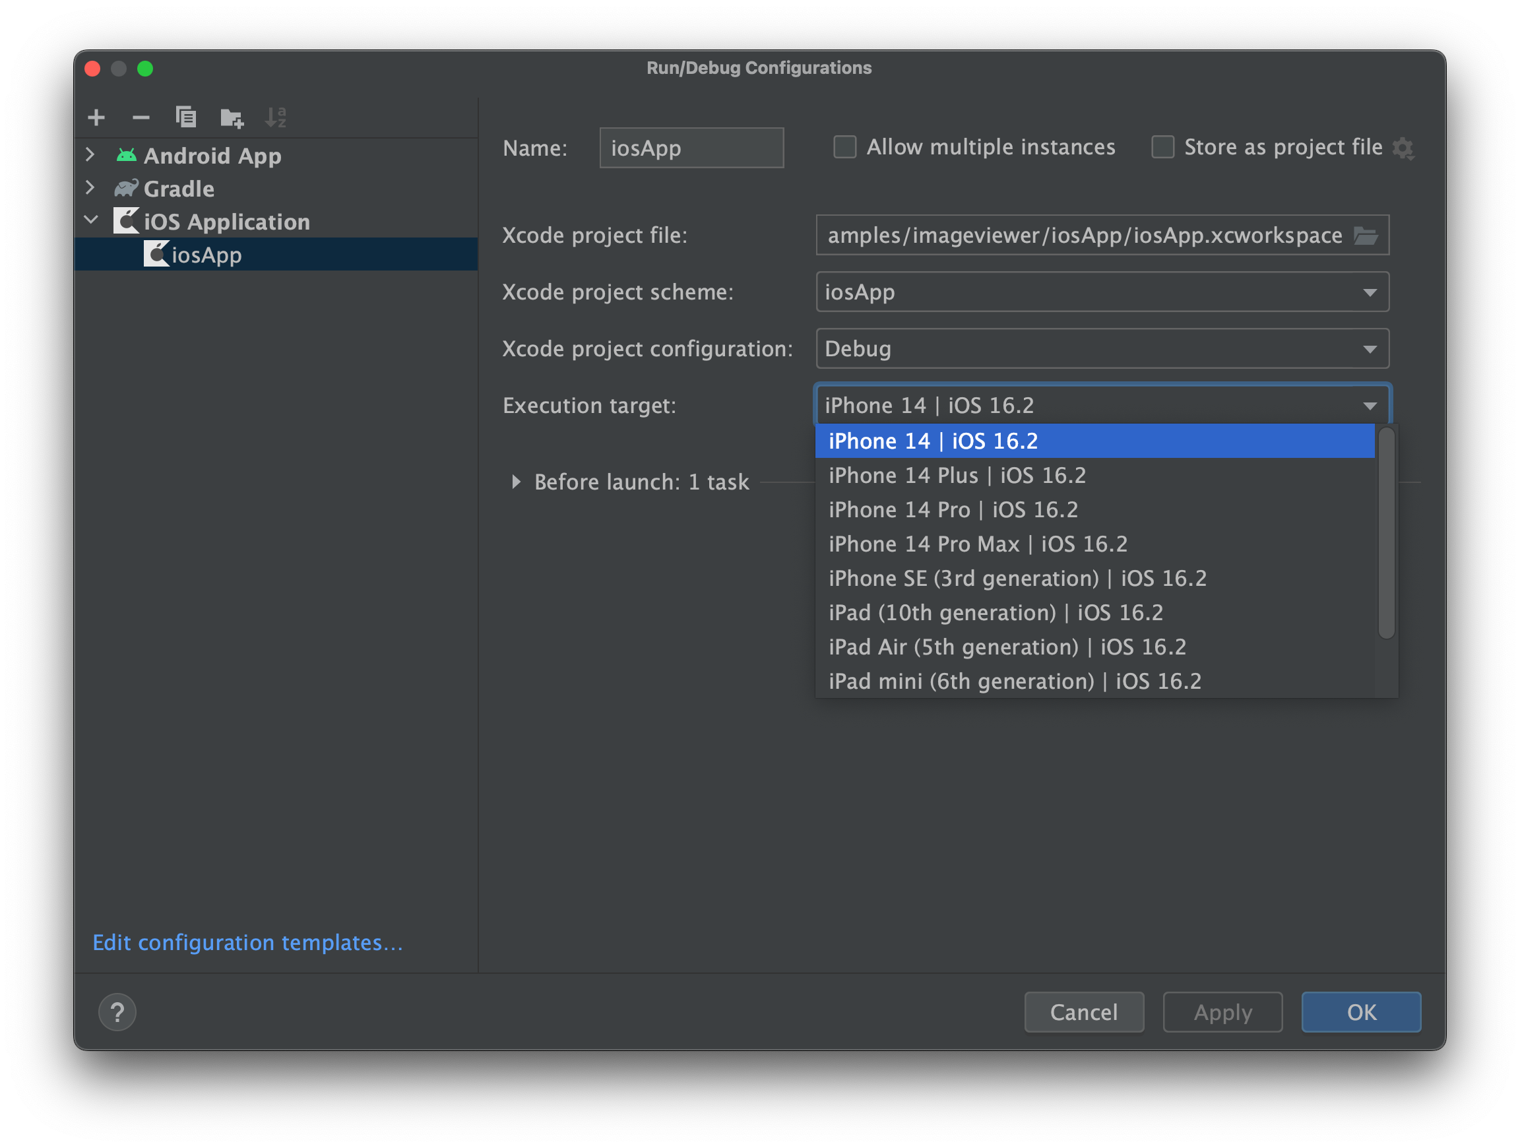
Task: Click the Sort Configurations alphabetically icon
Action: click(x=276, y=117)
